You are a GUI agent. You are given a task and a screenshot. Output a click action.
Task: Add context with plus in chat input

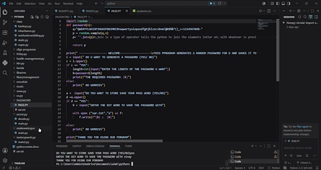click(x=286, y=156)
